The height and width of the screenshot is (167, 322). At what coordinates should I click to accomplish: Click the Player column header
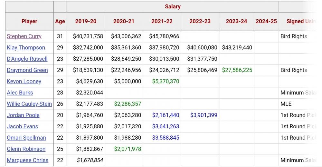tap(29, 22)
